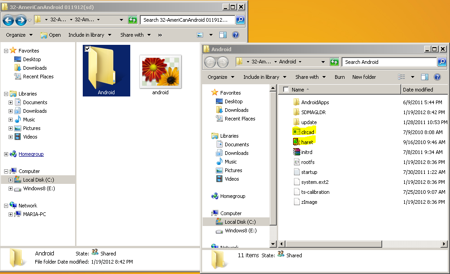
Task: Toggle preview pane in 32-AmeriCanAndroid window
Action: point(223,35)
